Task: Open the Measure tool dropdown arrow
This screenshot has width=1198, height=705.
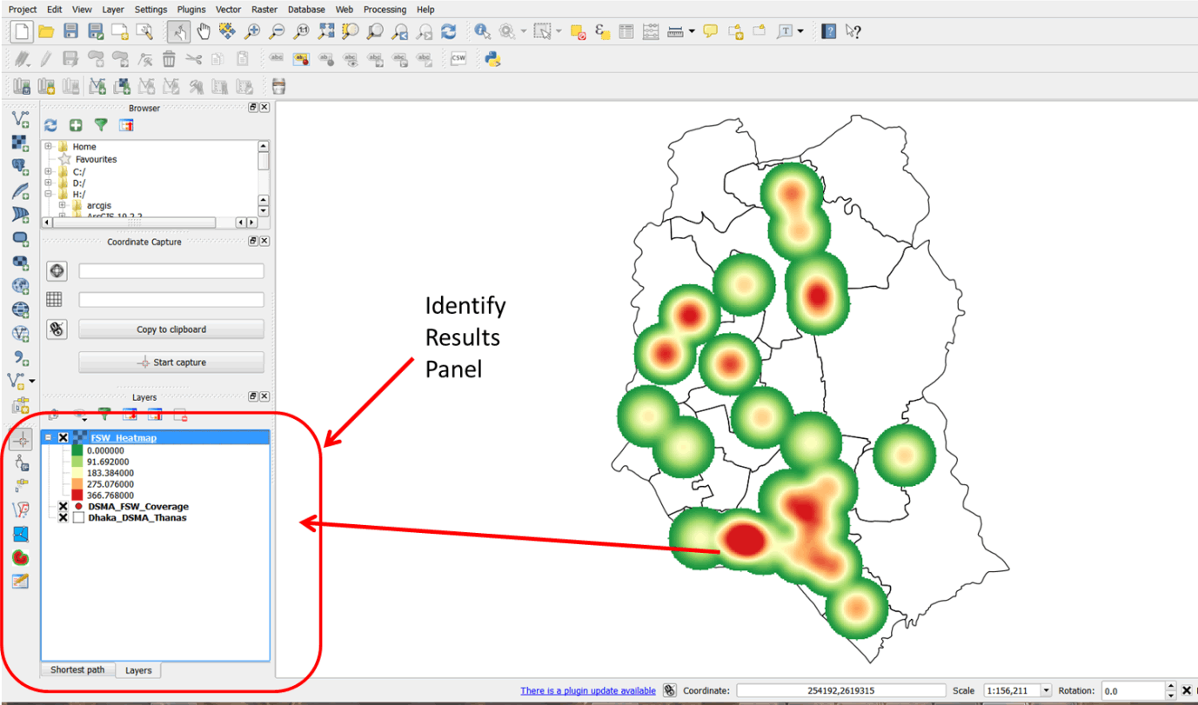Action: point(692,31)
